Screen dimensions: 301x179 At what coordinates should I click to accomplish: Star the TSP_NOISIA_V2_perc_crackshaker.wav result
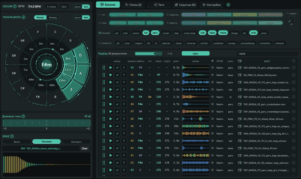click(212, 104)
